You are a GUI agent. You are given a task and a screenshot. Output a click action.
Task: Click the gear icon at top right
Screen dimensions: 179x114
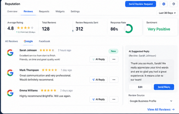pyautogui.click(x=174, y=4)
